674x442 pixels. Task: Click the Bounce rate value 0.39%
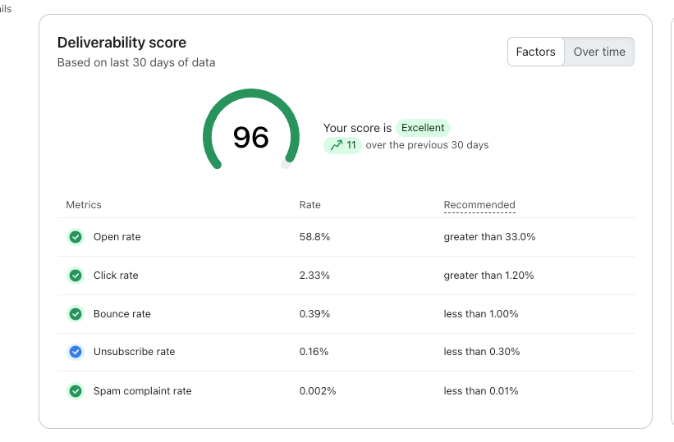pos(314,314)
